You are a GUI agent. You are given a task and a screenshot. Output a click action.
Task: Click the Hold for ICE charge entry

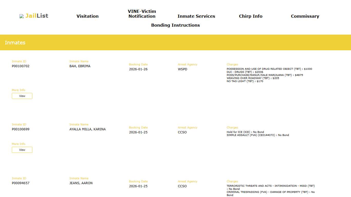245,132
